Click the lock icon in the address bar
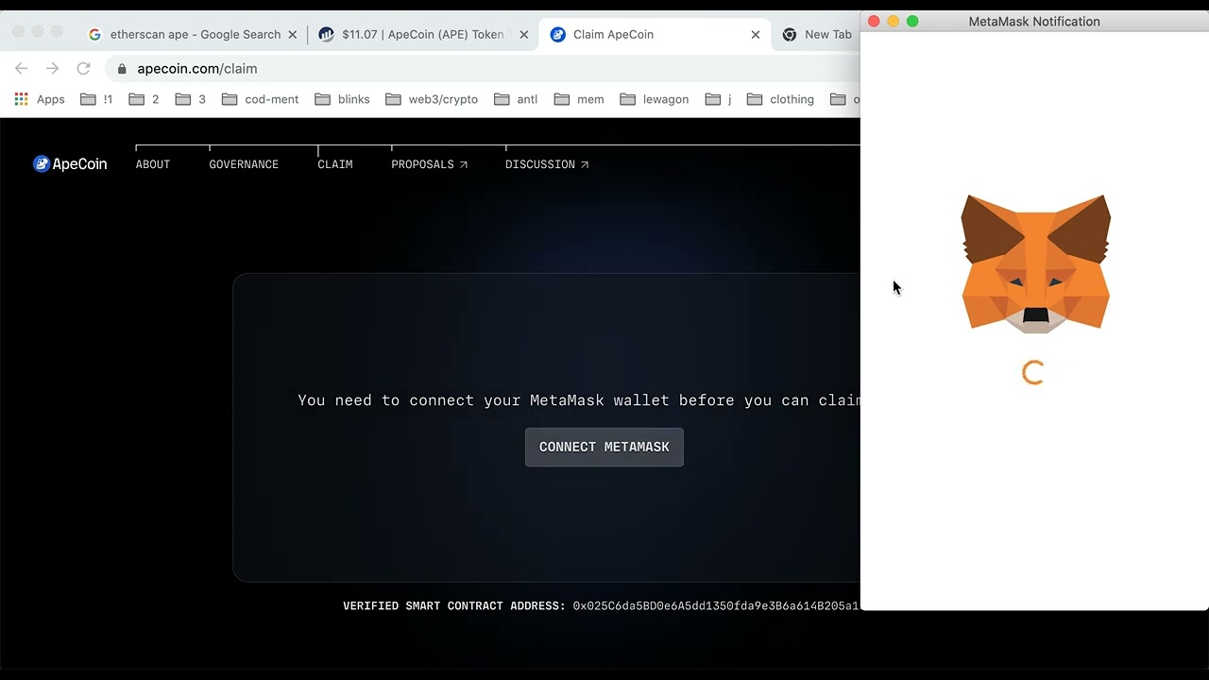1209x680 pixels. 121,69
